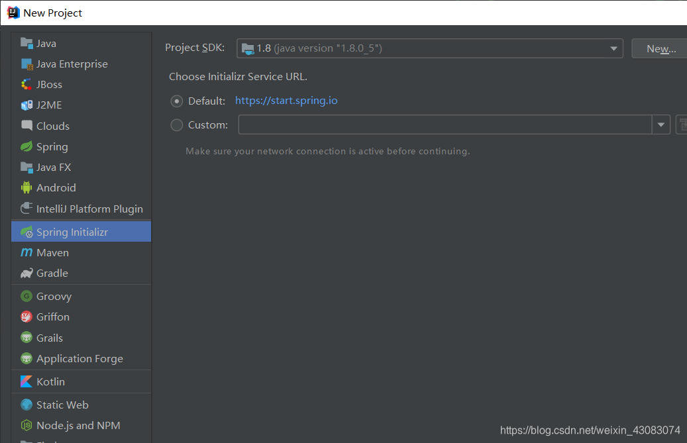Choose Maven project type

(x=81, y=252)
